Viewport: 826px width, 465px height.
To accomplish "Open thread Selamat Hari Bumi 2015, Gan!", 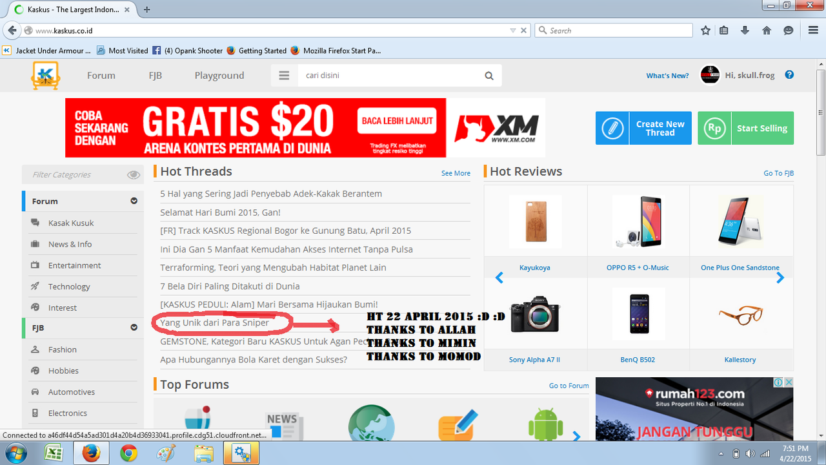I will [x=220, y=212].
